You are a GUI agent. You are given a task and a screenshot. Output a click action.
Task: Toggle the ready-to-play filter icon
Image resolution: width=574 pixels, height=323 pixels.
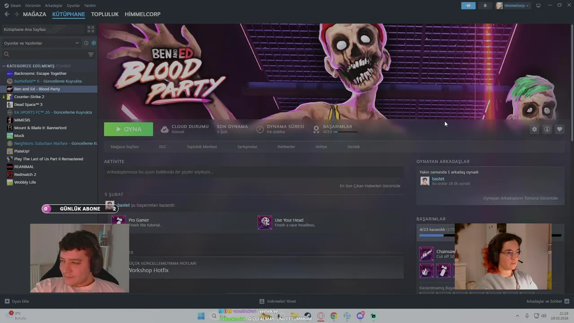[94, 43]
